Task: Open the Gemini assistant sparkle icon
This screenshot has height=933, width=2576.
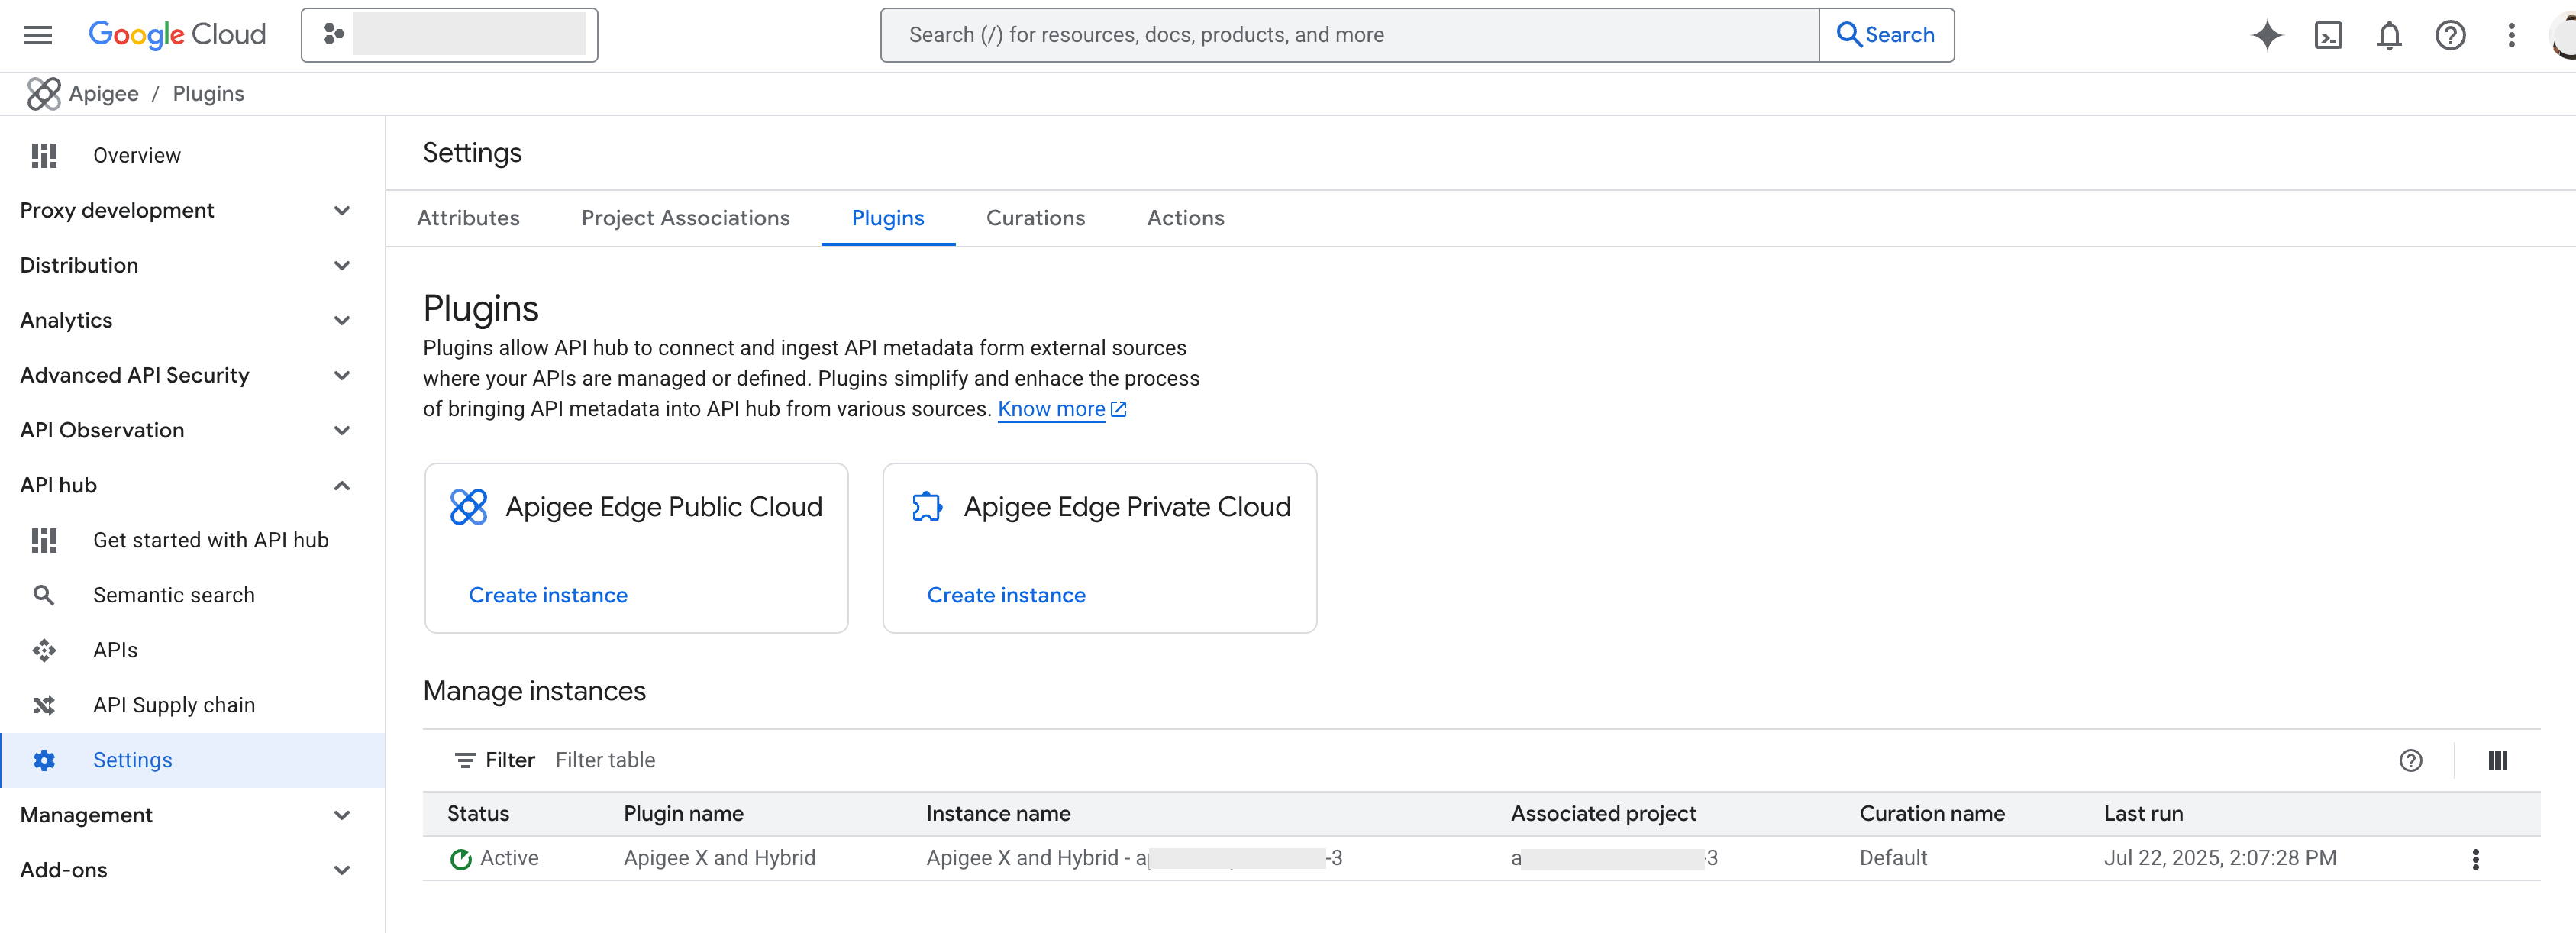Action: pyautogui.click(x=2268, y=34)
